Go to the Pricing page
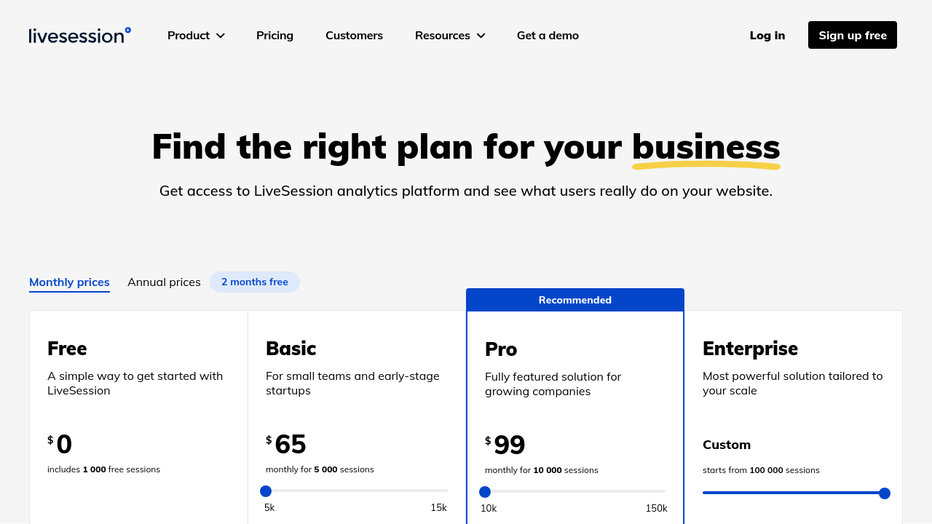This screenshot has width=932, height=524. tap(275, 35)
